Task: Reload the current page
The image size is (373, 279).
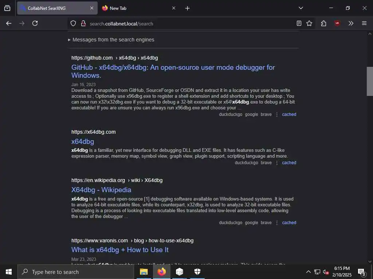Action: pyautogui.click(x=35, y=23)
